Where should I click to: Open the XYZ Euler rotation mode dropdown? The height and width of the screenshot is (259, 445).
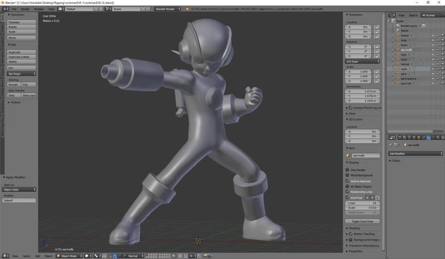tap(363, 61)
